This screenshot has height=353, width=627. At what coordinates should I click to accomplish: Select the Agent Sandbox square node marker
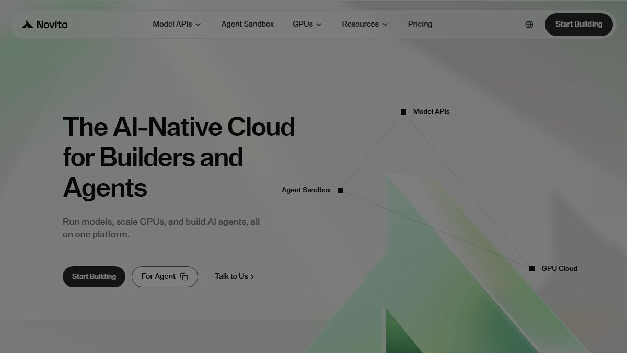341,190
